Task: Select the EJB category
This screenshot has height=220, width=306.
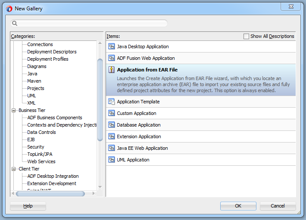Action: click(x=31, y=139)
